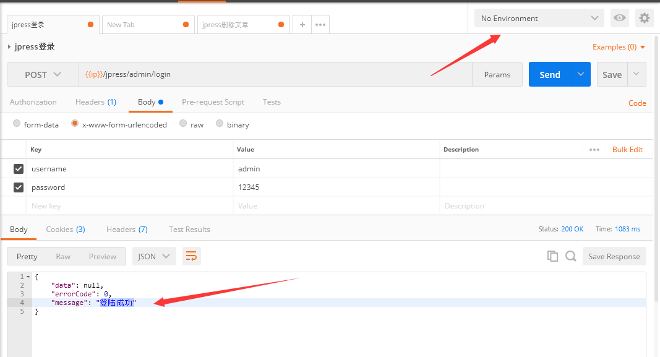Click the 1083 ms time value

(x=627, y=229)
